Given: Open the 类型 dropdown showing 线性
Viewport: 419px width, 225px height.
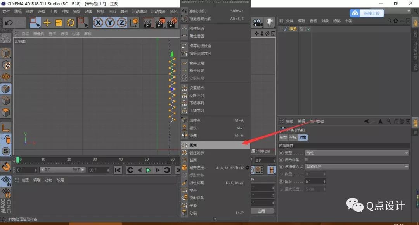Looking at the screenshot, I should click(x=357, y=153).
